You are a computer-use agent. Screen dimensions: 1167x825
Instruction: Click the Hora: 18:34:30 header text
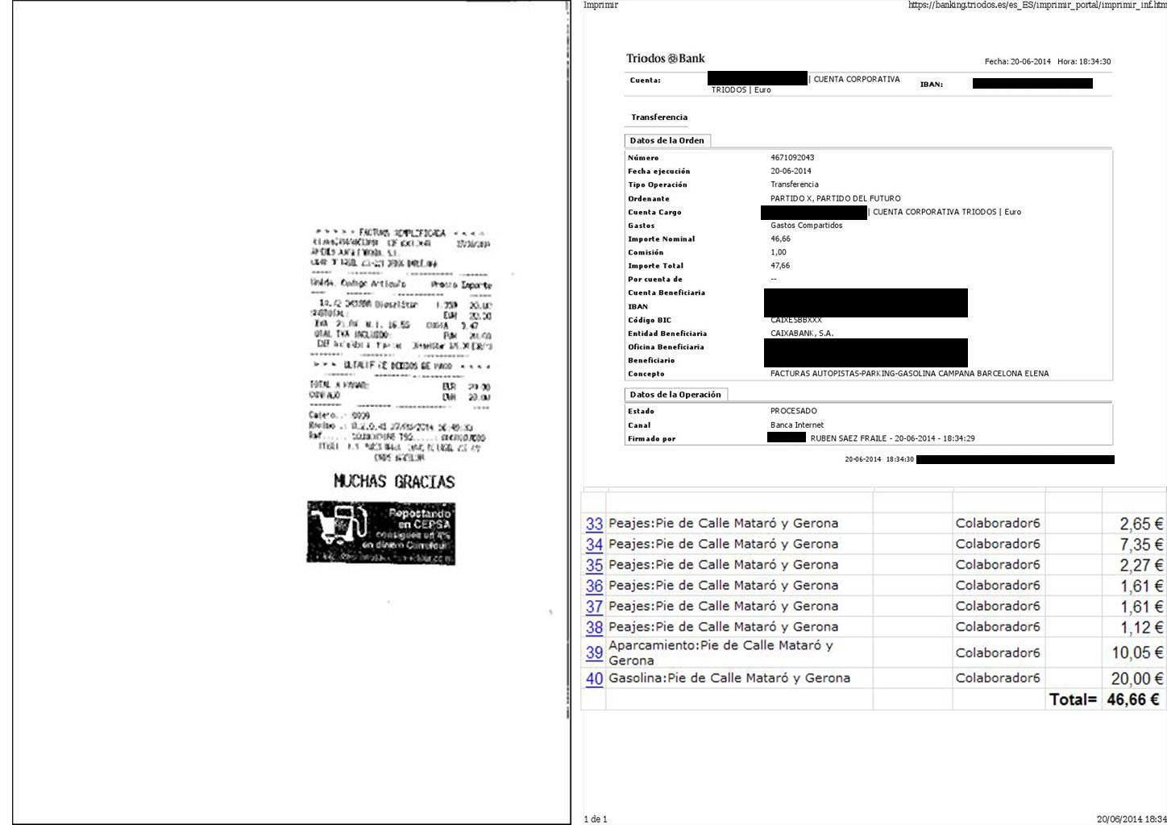(x=1084, y=62)
